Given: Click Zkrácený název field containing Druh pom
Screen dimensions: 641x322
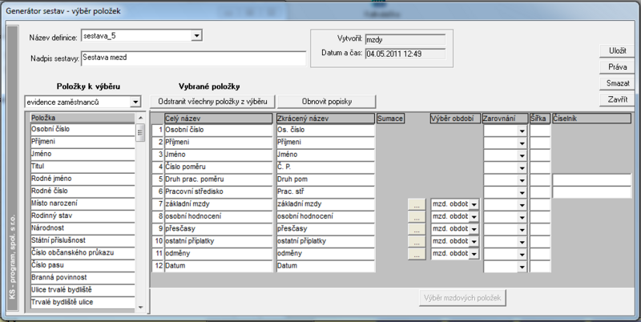Looking at the screenshot, I should [325, 179].
